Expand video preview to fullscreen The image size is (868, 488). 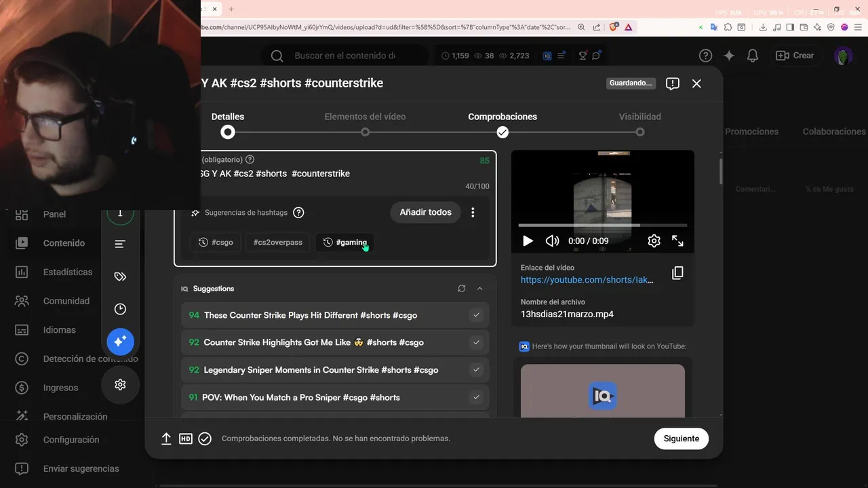[x=677, y=241]
